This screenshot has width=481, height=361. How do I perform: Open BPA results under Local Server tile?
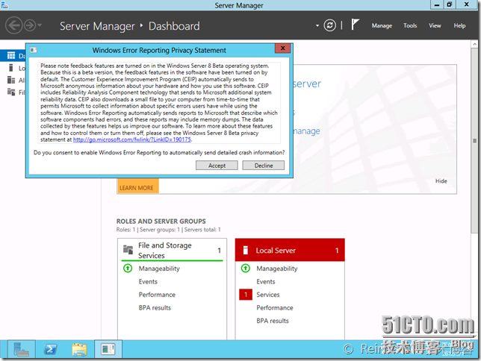point(273,321)
